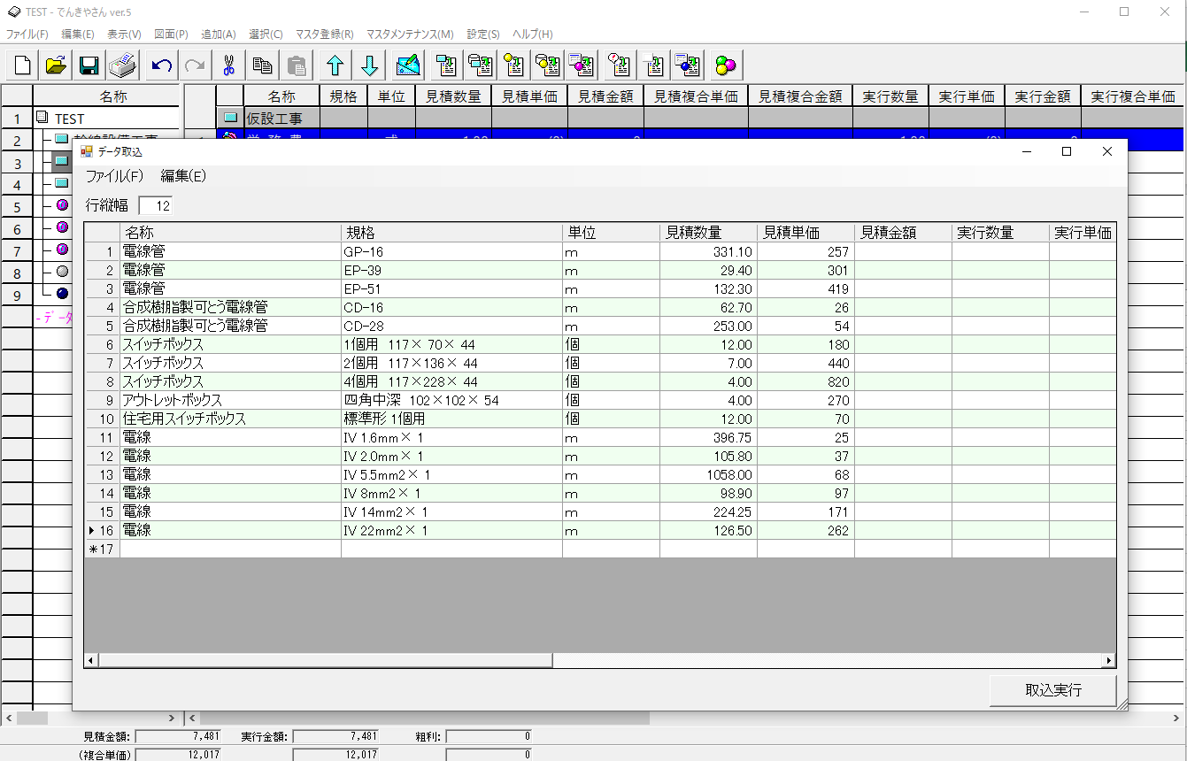Click the 単位 column header in dialog grid
1187x761 pixels.
click(x=611, y=233)
